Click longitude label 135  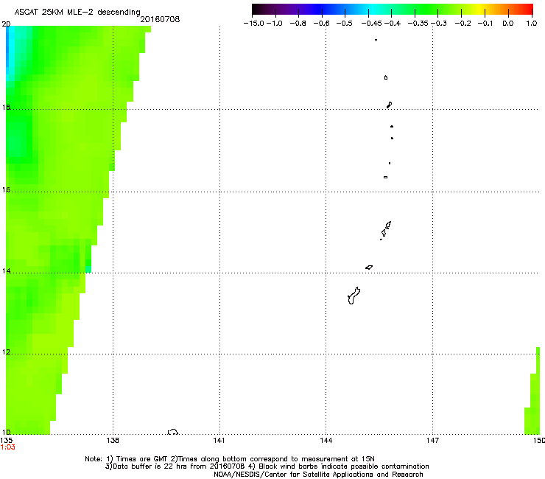click(x=7, y=441)
